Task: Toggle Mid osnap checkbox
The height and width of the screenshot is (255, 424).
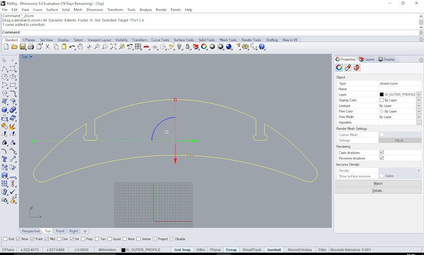Action: click(47, 239)
